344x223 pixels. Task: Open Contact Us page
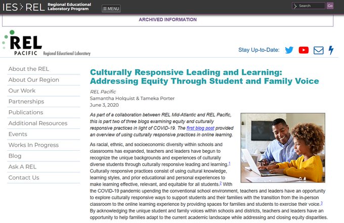tap(24, 177)
